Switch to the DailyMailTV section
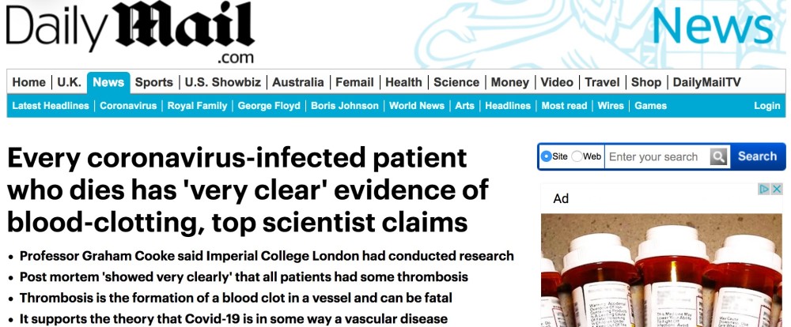This screenshot has height=327, width=791. coord(707,82)
